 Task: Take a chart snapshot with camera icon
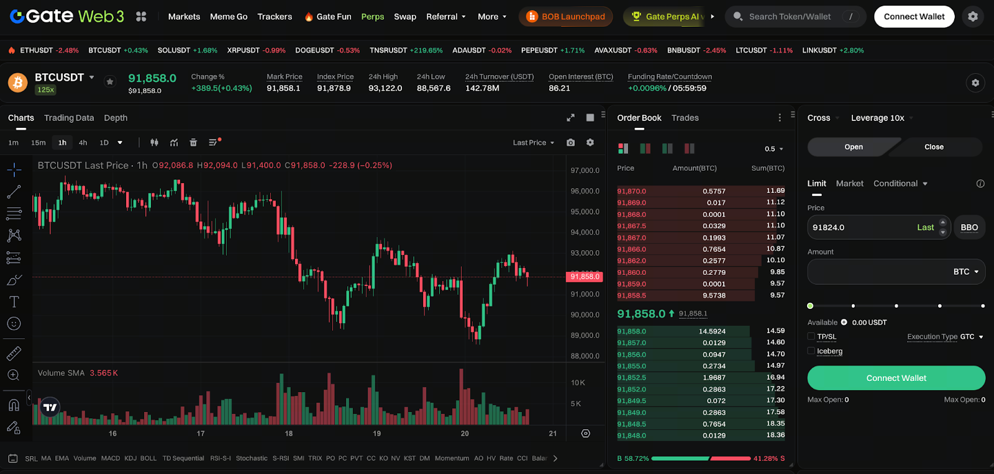coord(570,143)
